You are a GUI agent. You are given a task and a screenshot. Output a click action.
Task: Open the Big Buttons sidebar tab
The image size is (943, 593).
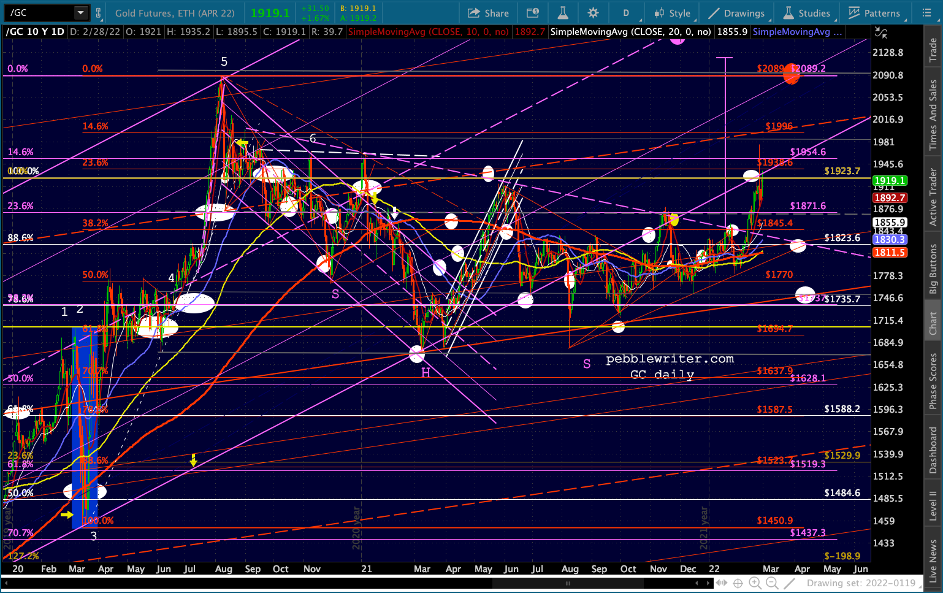click(x=933, y=269)
